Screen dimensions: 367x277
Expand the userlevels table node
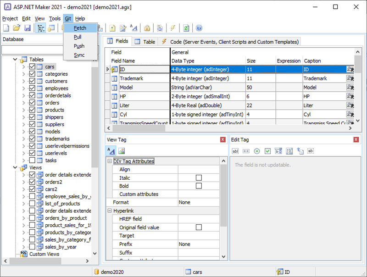coord(24,153)
